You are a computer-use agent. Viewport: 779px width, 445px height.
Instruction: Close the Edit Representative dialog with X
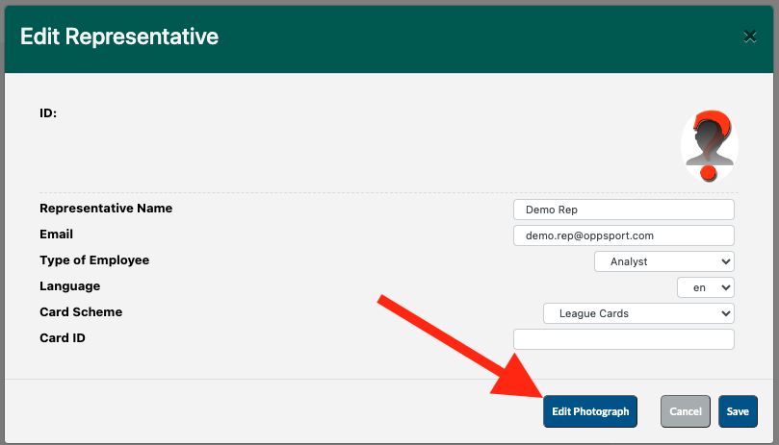pos(750,37)
